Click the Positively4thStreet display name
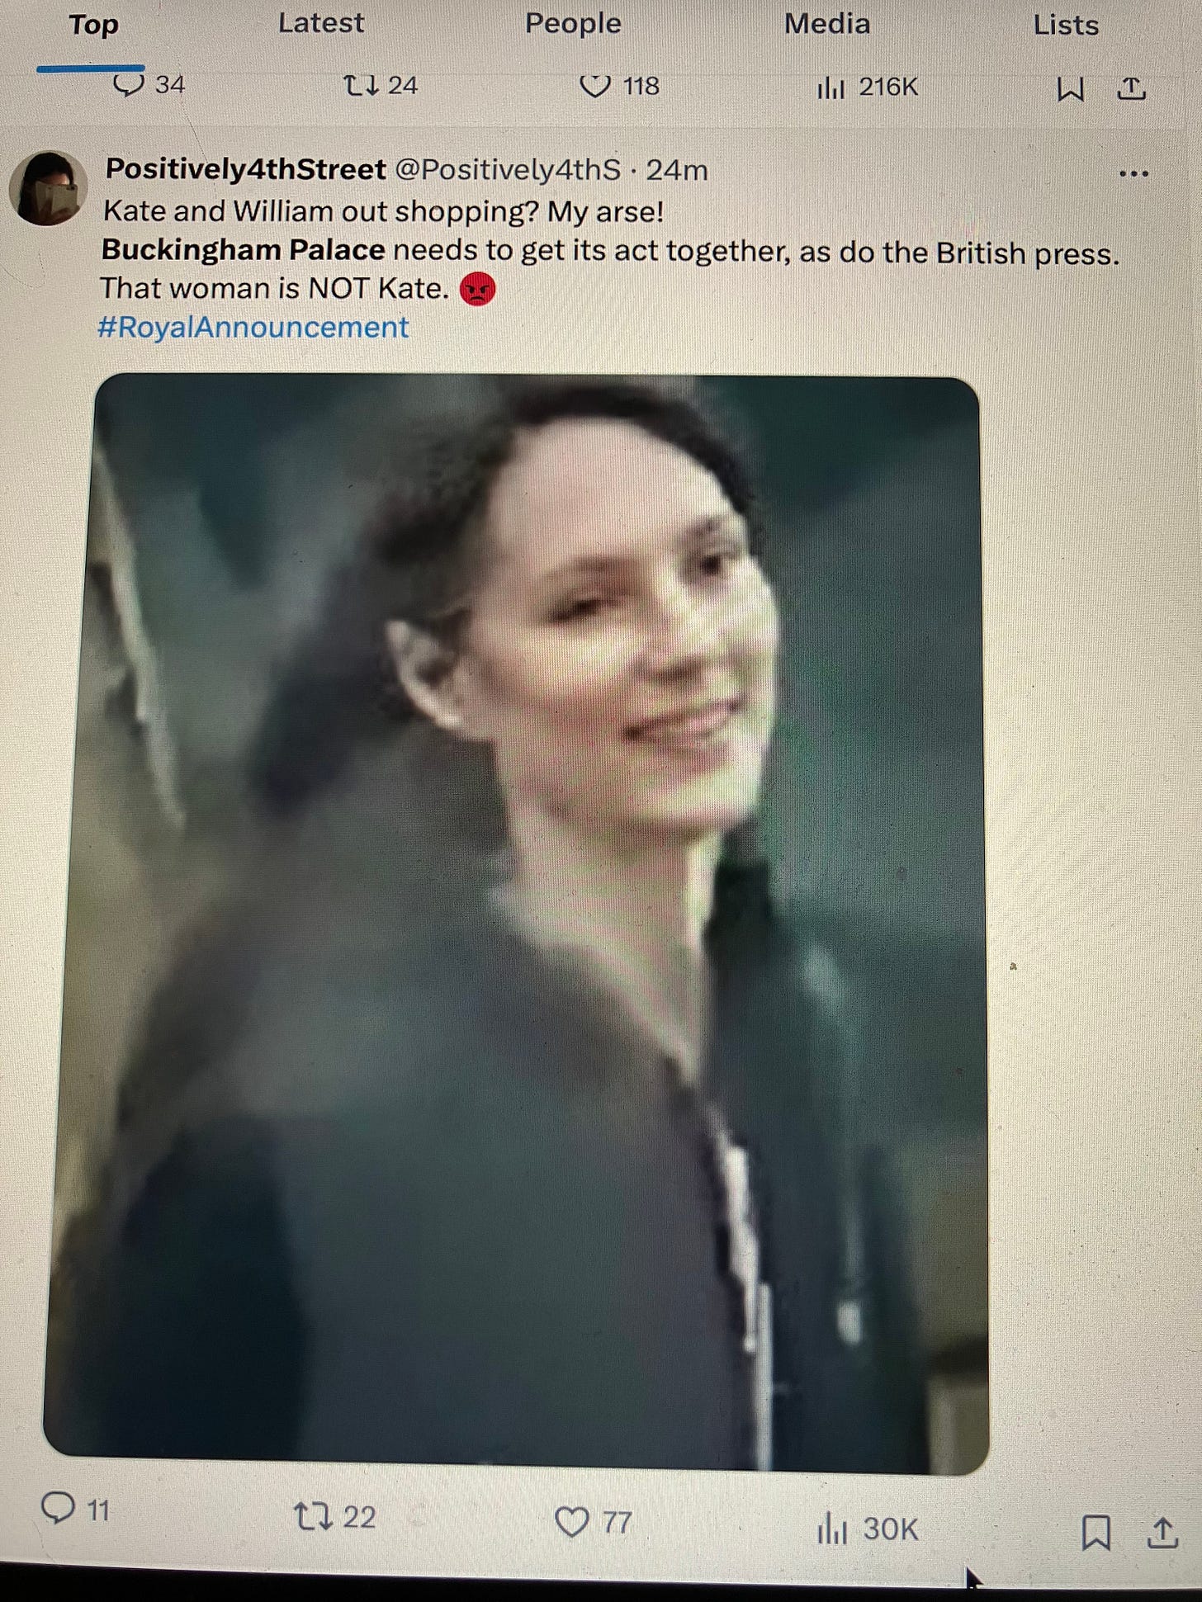This screenshot has width=1202, height=1602. 246,169
